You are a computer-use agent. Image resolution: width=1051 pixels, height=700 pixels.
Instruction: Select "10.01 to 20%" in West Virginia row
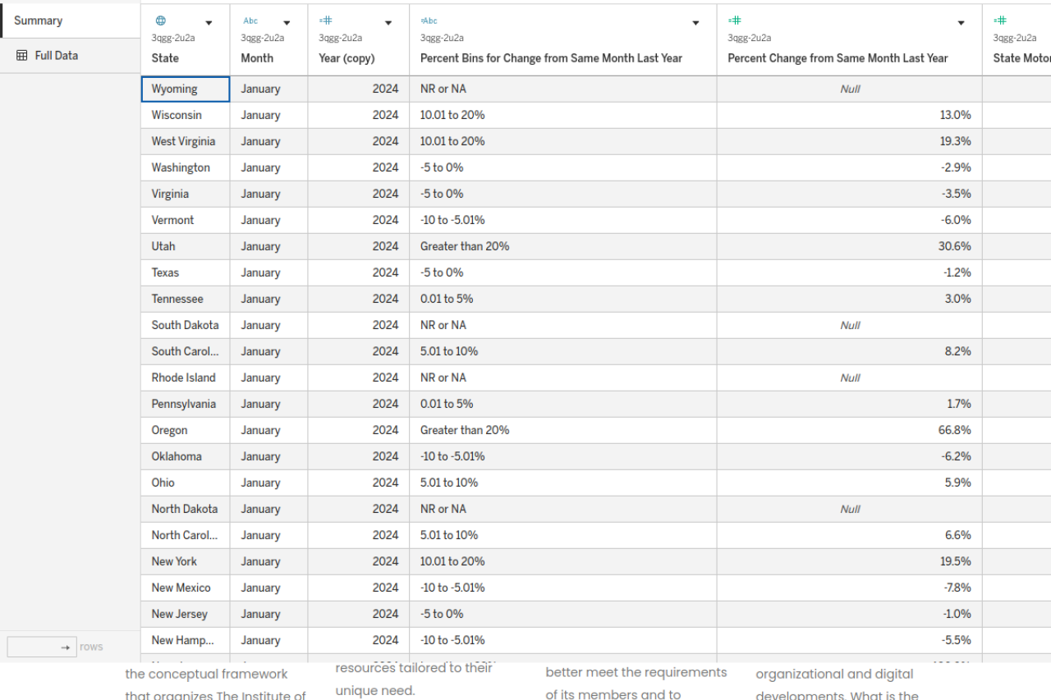point(452,141)
